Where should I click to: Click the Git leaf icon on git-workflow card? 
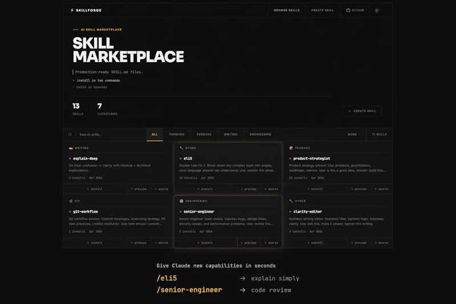(71, 201)
